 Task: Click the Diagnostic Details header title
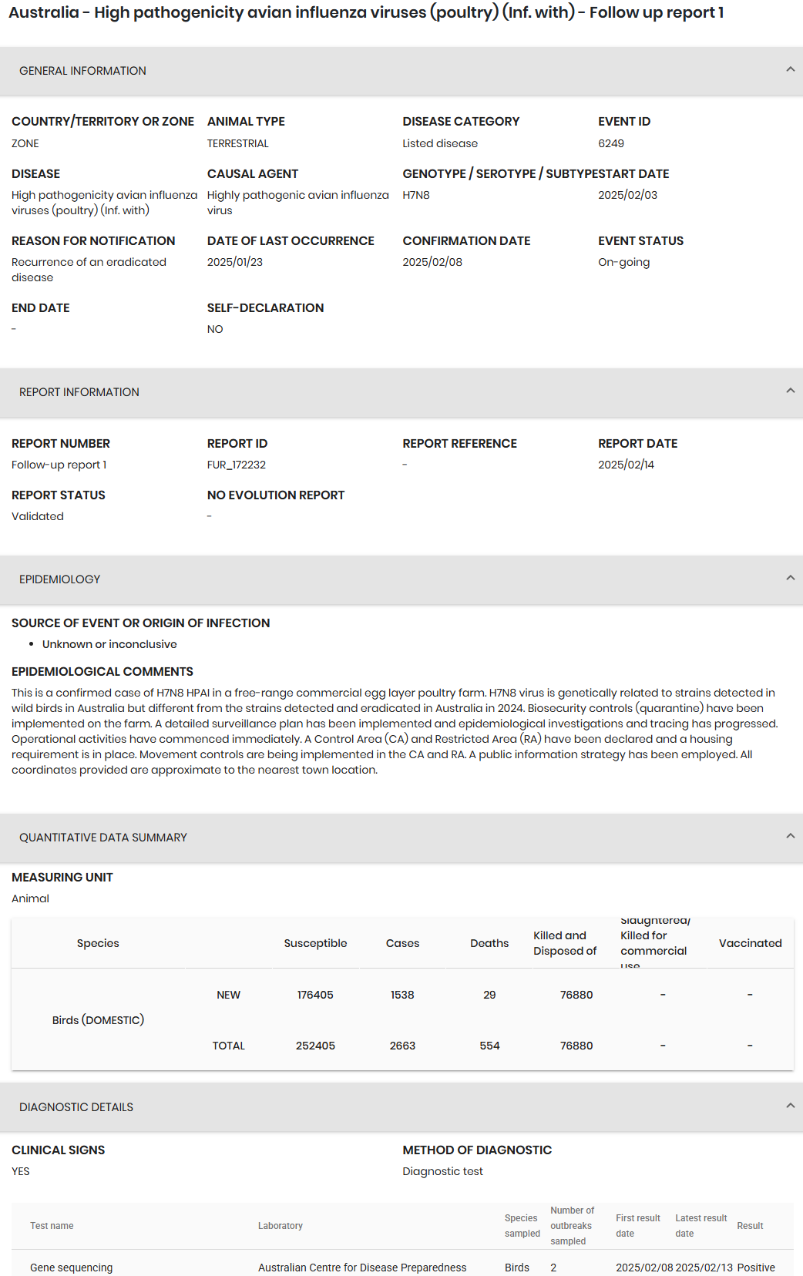click(76, 1107)
